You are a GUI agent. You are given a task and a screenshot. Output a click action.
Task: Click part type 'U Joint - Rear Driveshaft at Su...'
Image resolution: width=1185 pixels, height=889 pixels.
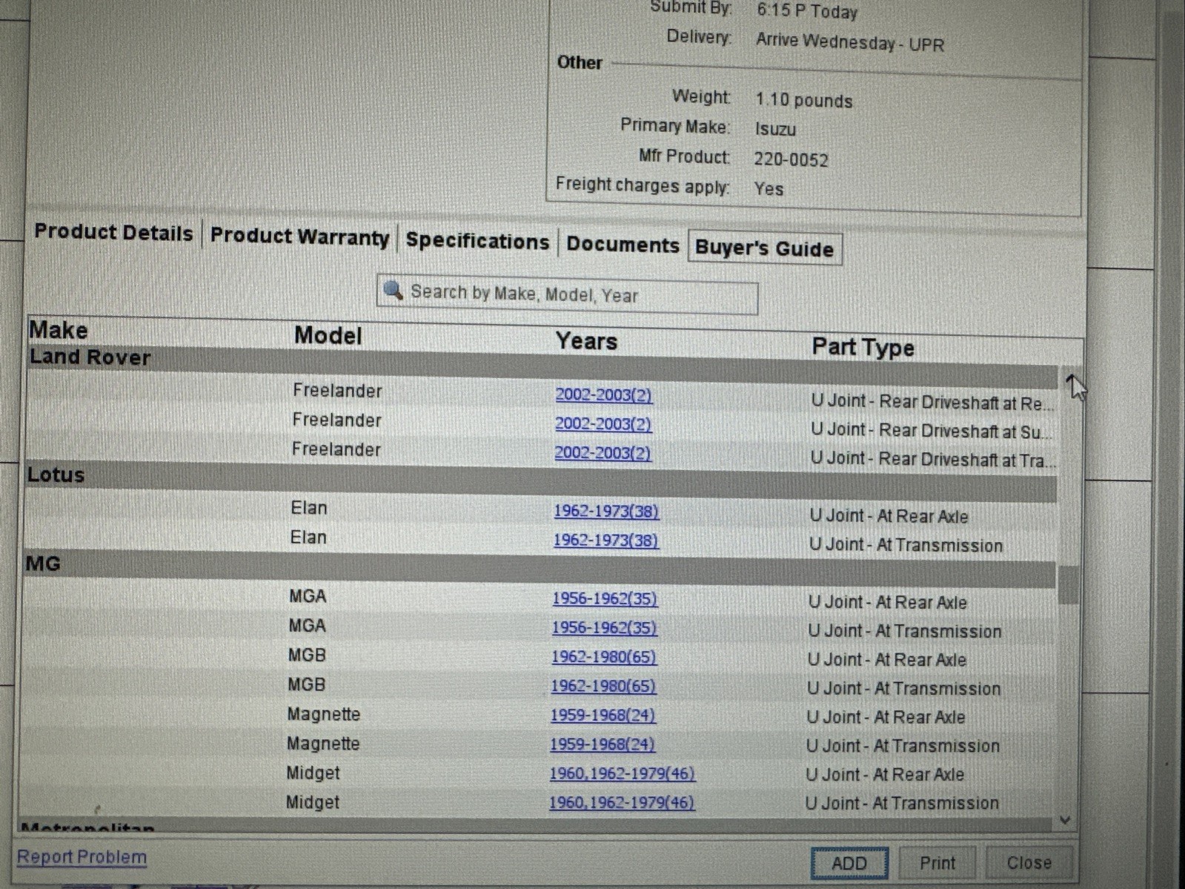931,431
